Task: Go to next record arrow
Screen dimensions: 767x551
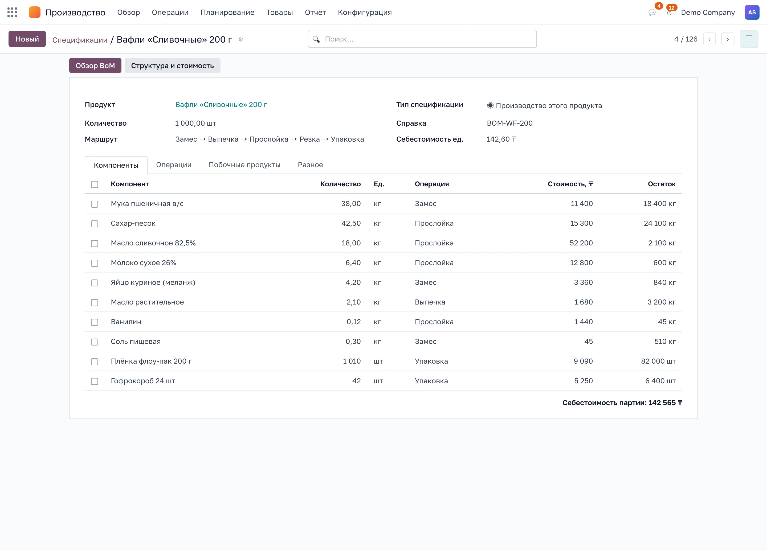Action: 727,39
